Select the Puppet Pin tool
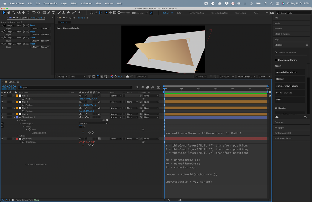312x202 pixels. click(79, 13)
